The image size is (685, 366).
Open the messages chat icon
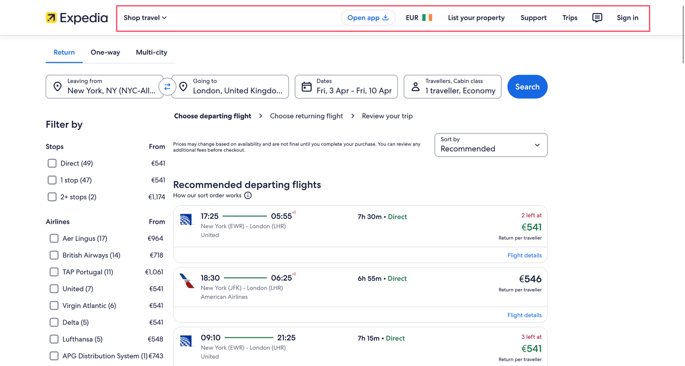coord(597,18)
